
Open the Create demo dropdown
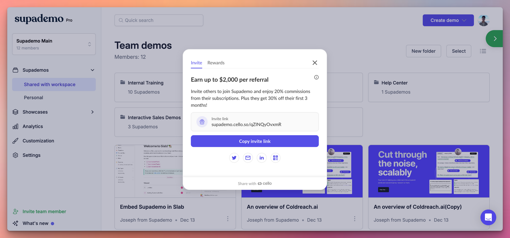(448, 20)
